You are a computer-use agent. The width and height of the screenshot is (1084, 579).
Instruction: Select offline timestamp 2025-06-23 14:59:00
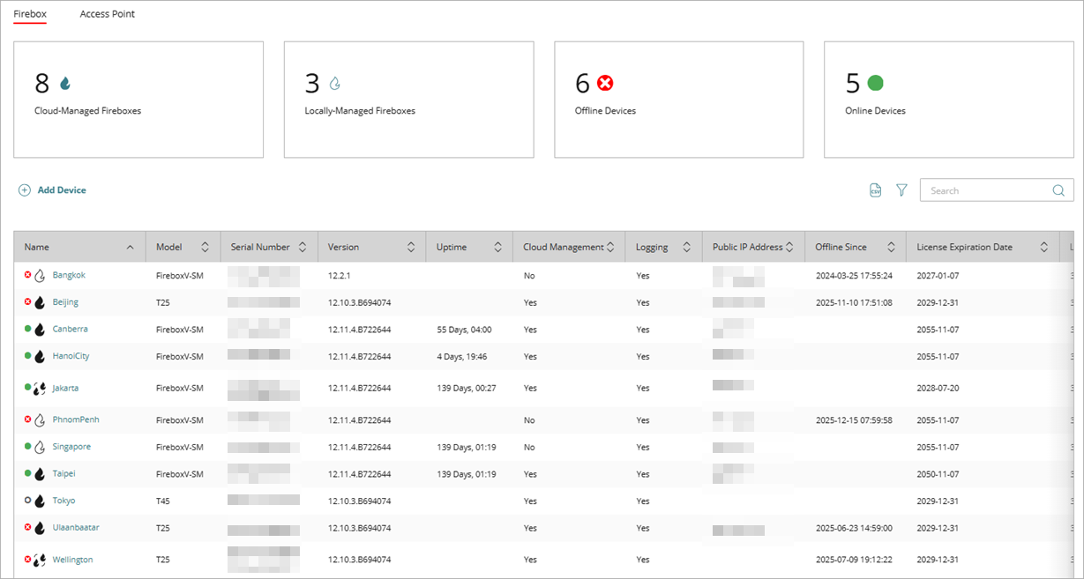point(854,529)
